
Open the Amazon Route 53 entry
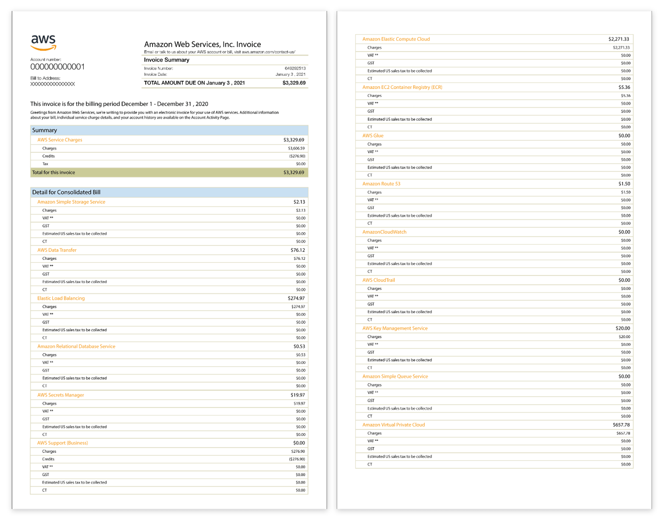pyautogui.click(x=381, y=184)
